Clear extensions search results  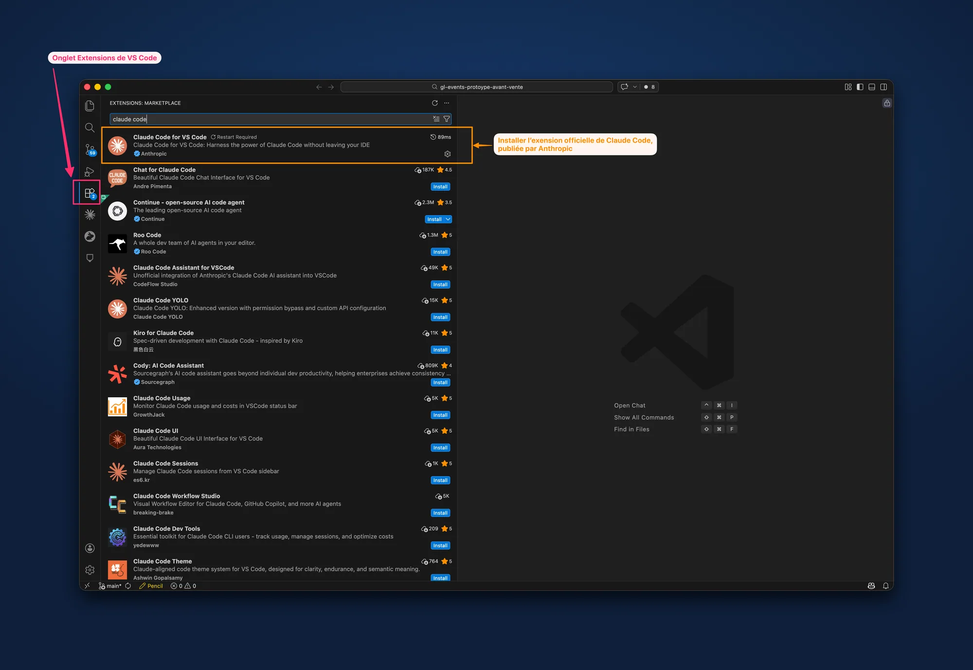point(436,119)
